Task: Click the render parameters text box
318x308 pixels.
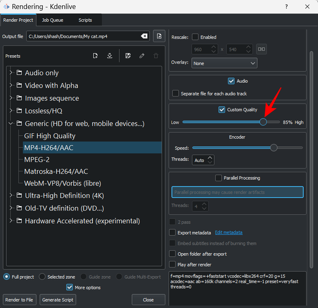Action: tap(237, 288)
